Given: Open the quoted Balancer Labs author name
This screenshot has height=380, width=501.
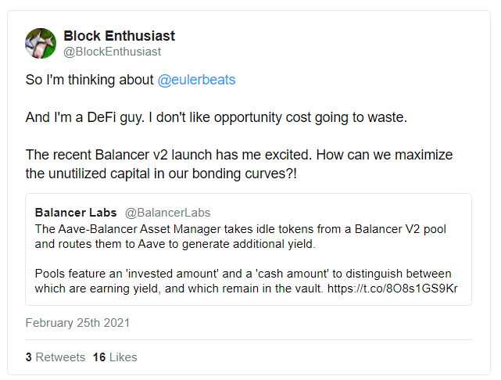Looking at the screenshot, I should (x=76, y=213).
